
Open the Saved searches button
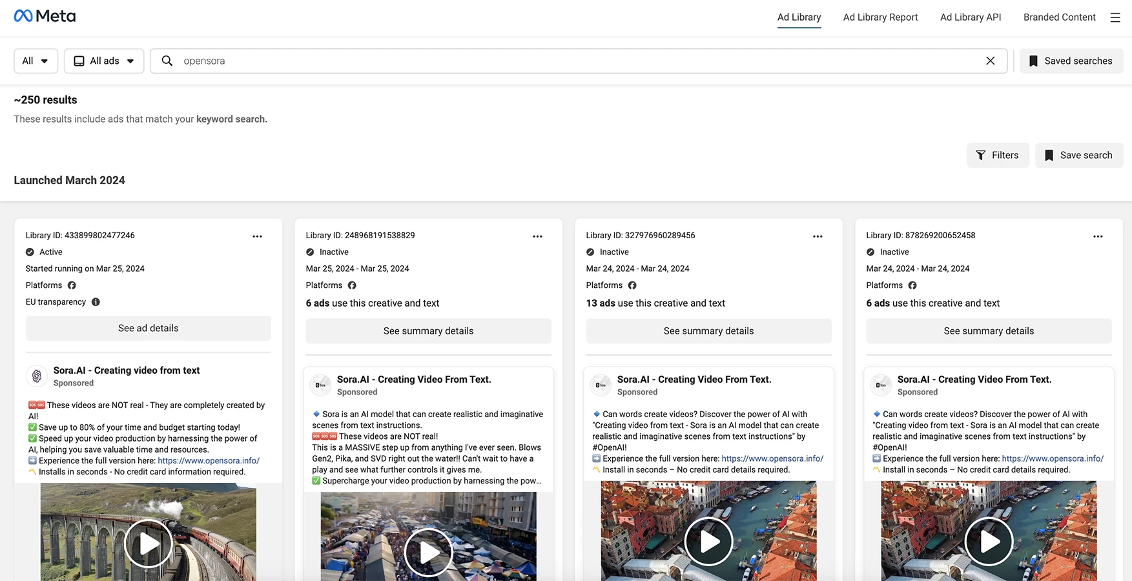tap(1071, 61)
